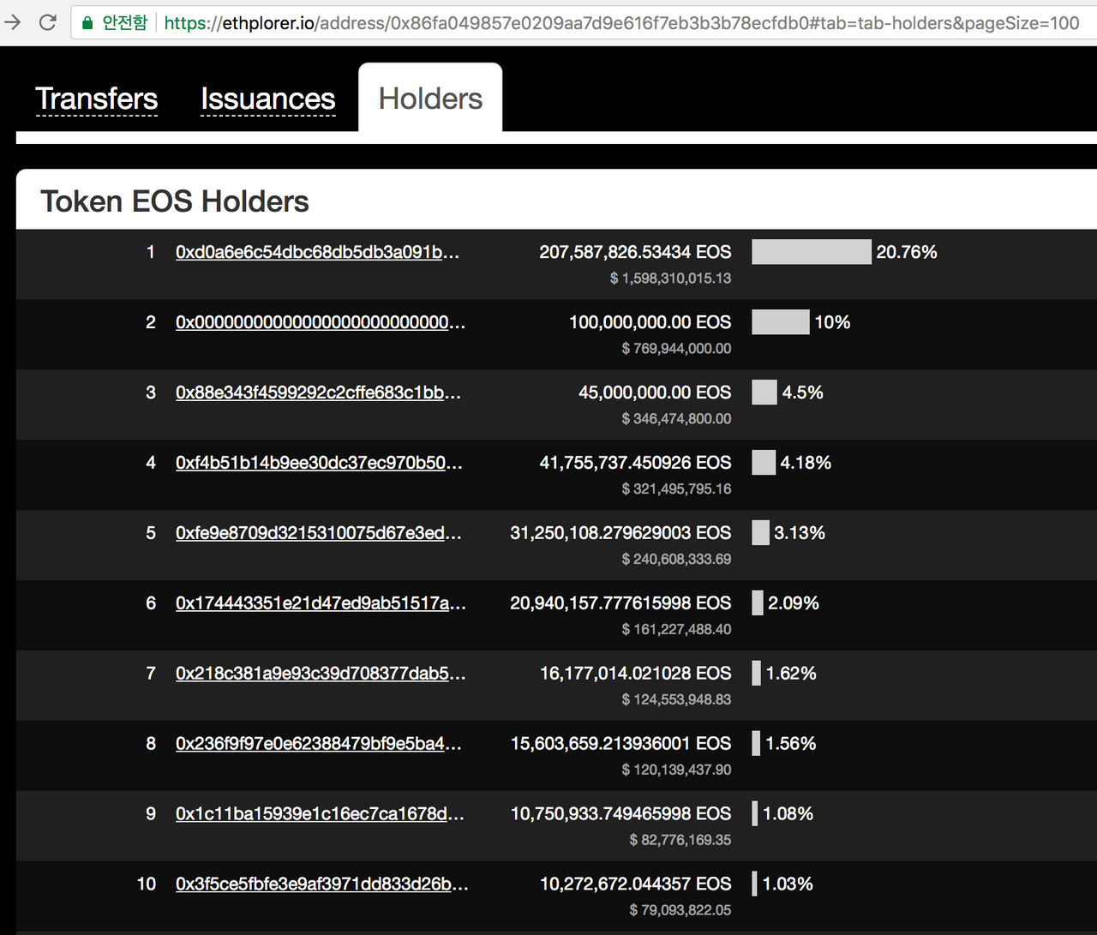This screenshot has width=1097, height=935.
Task: Click the 3.13% percentage label
Action: tap(800, 533)
